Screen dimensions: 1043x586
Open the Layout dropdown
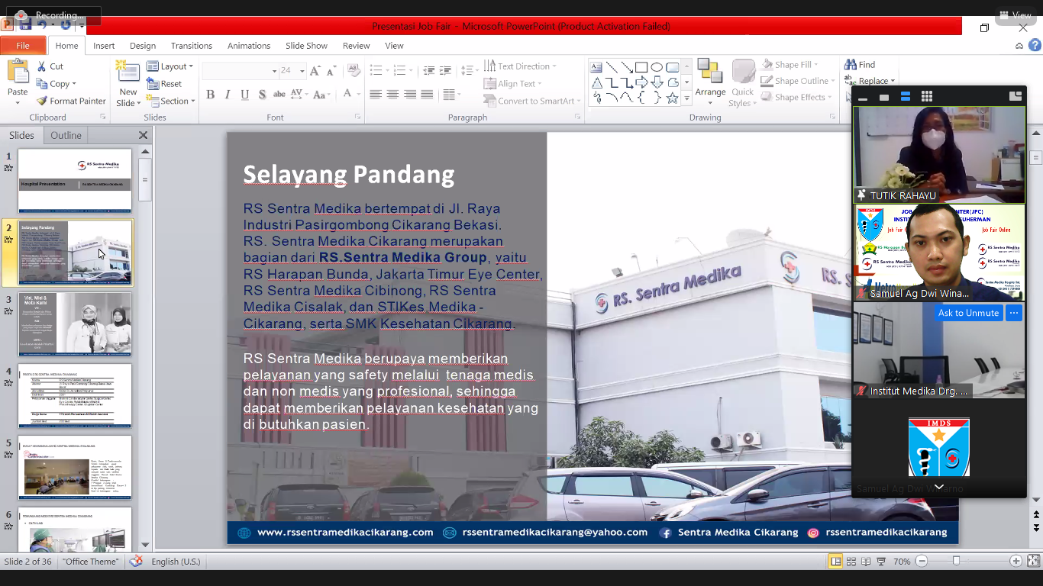170,66
